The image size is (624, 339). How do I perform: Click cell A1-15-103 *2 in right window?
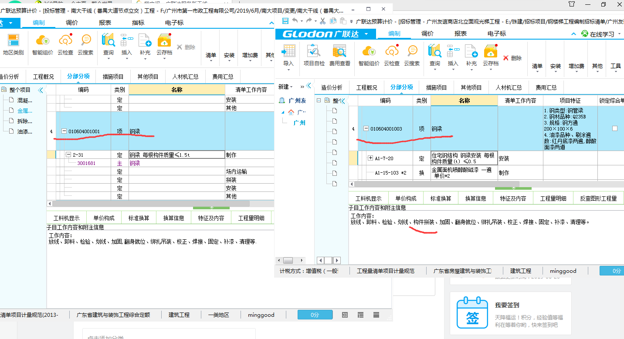click(x=391, y=173)
